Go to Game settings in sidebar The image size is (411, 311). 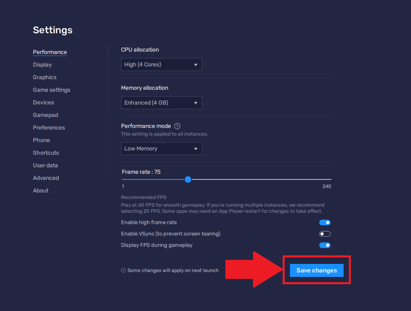(52, 90)
